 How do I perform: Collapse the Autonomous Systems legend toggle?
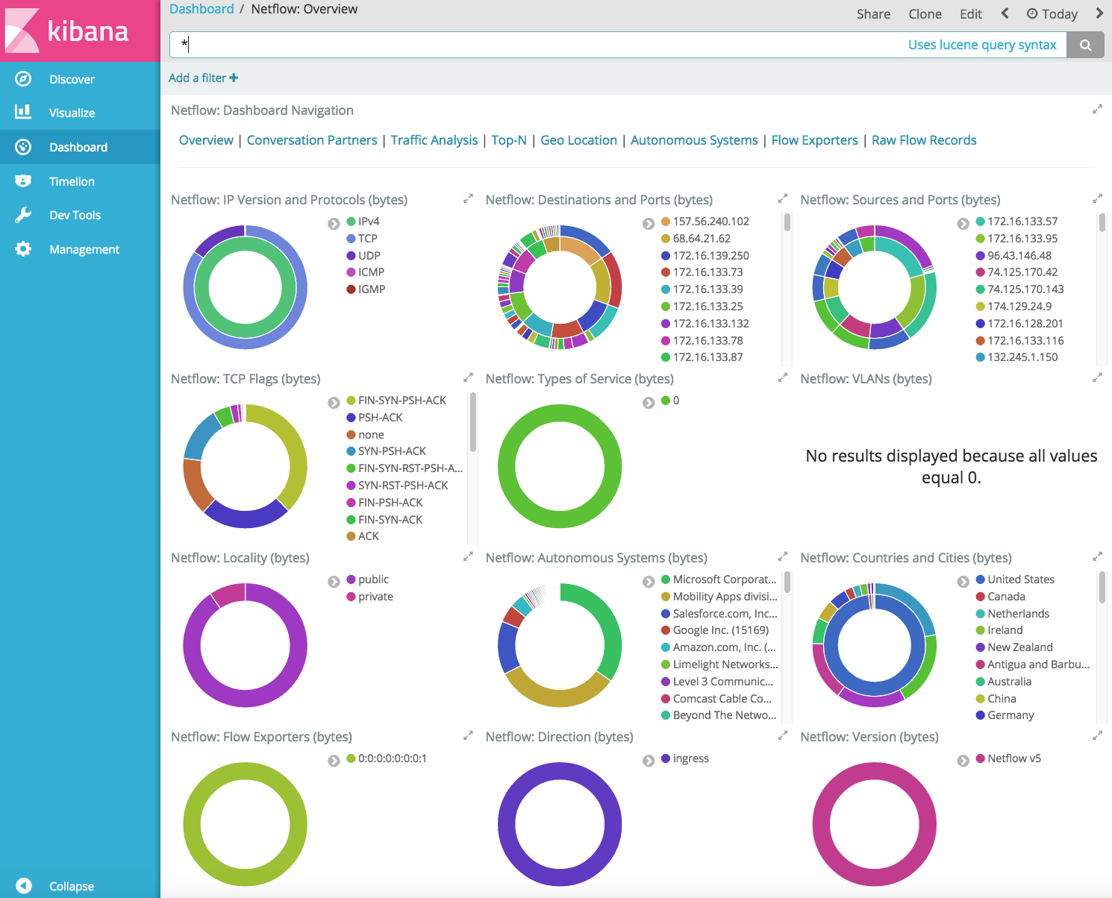click(x=649, y=581)
